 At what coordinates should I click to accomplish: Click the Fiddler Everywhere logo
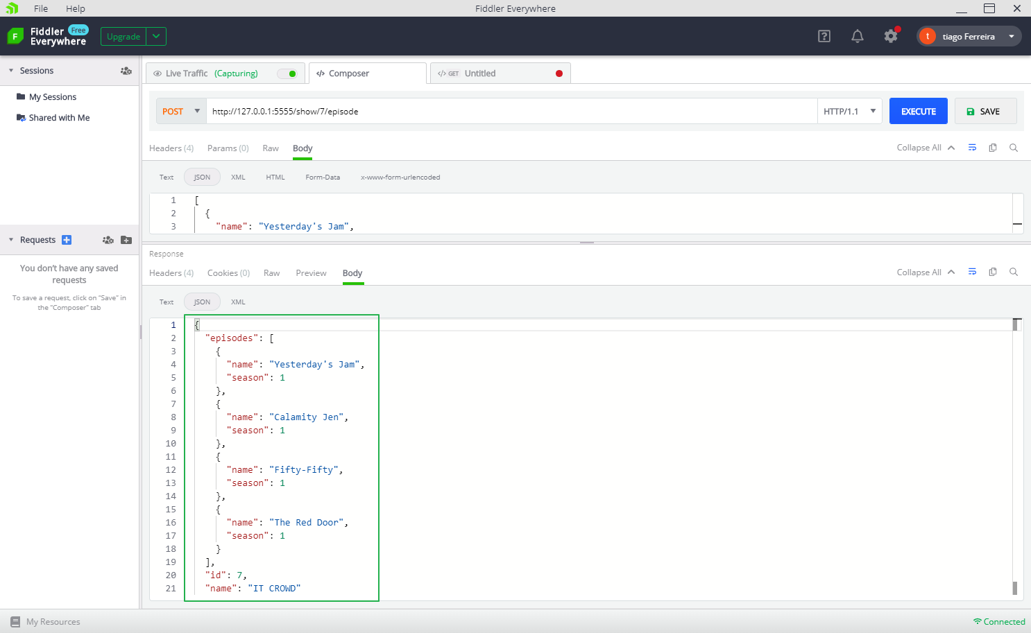[x=15, y=36]
